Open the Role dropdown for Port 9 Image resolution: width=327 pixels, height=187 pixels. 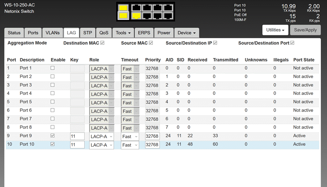101,136
